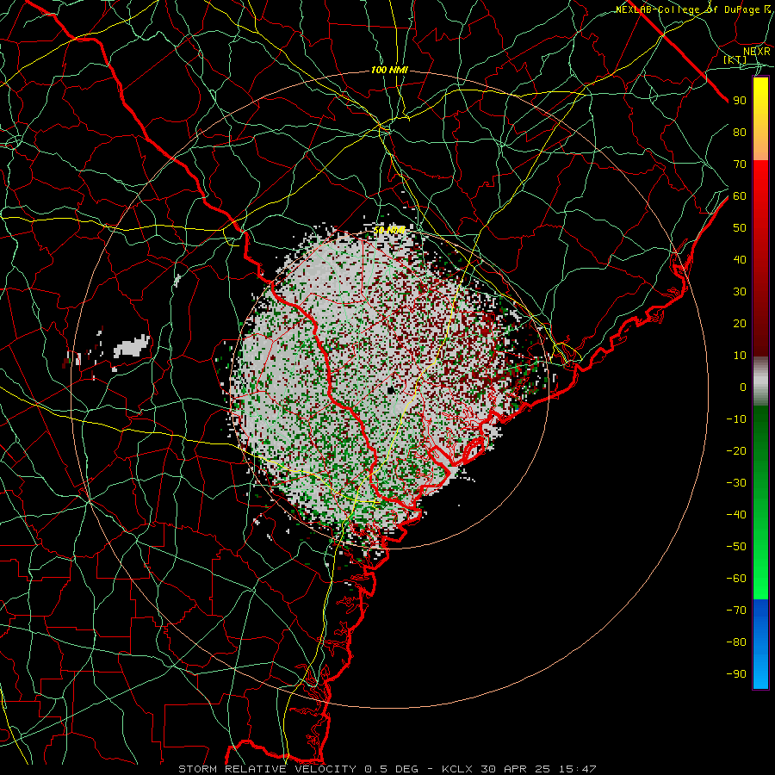This screenshot has width=775, height=775.
Task: Click the -30 value on velocity scale
Action: tap(736, 483)
